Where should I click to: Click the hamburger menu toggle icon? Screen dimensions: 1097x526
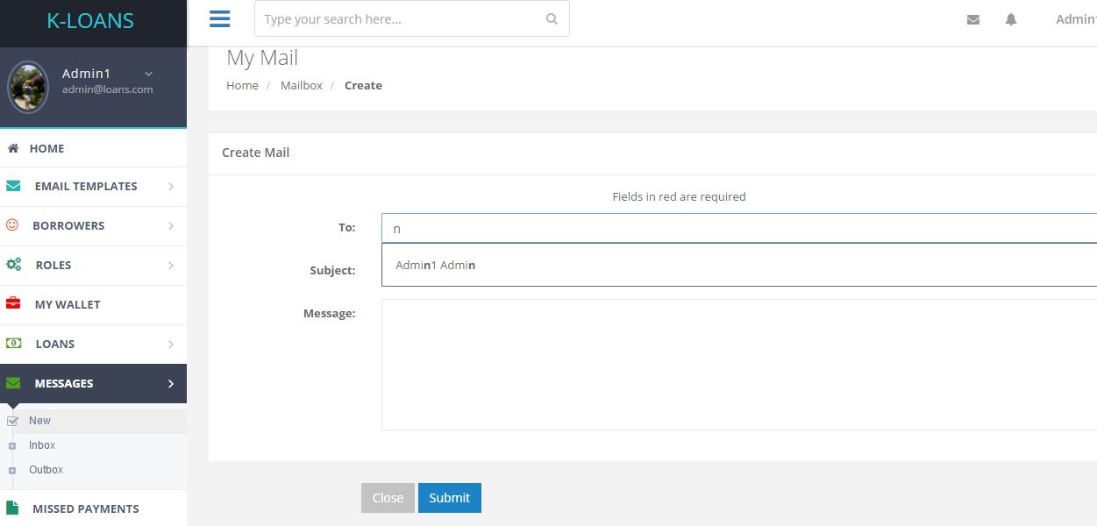click(219, 19)
